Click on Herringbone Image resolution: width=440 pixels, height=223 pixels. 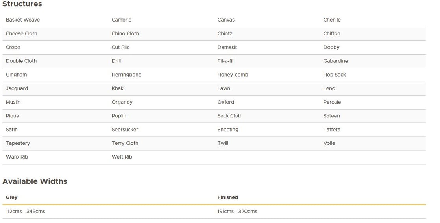pyautogui.click(x=126, y=75)
